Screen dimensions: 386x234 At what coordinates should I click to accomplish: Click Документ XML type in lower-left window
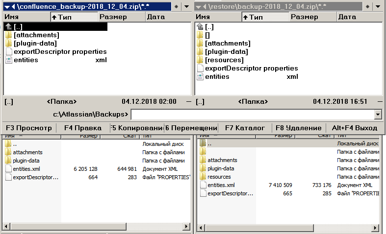pos(160,169)
